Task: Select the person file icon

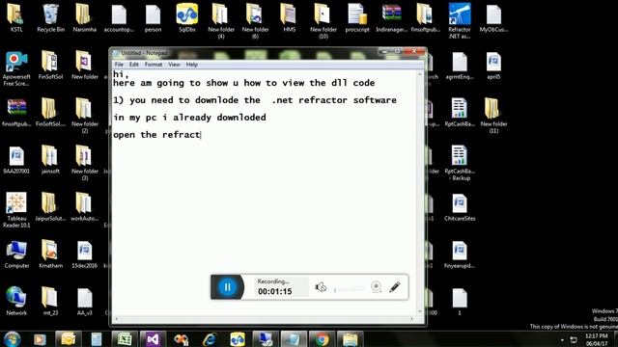Action: coord(153,18)
